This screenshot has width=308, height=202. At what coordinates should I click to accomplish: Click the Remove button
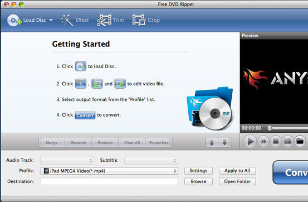pyautogui.click(x=105, y=142)
